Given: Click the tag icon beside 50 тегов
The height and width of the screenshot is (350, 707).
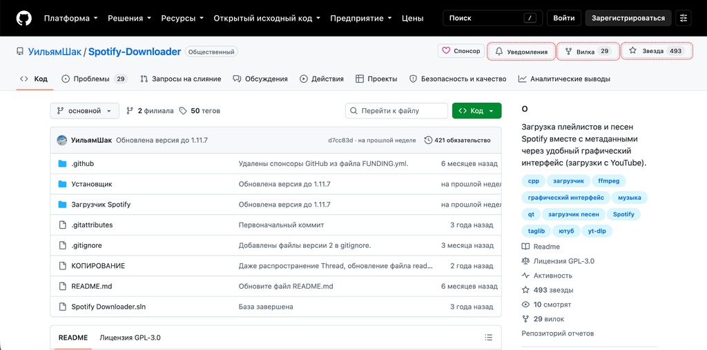Looking at the screenshot, I should click(182, 111).
